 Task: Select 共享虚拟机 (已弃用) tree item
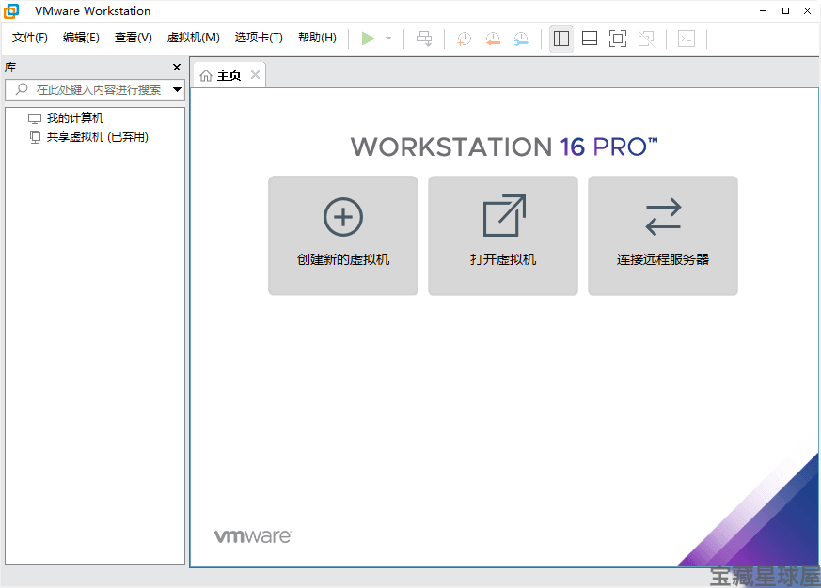(98, 137)
